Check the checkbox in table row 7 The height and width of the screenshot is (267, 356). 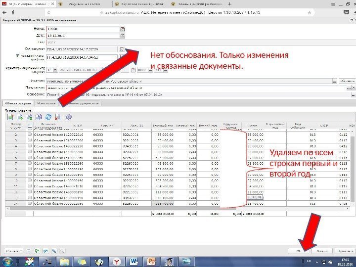tap(30, 163)
